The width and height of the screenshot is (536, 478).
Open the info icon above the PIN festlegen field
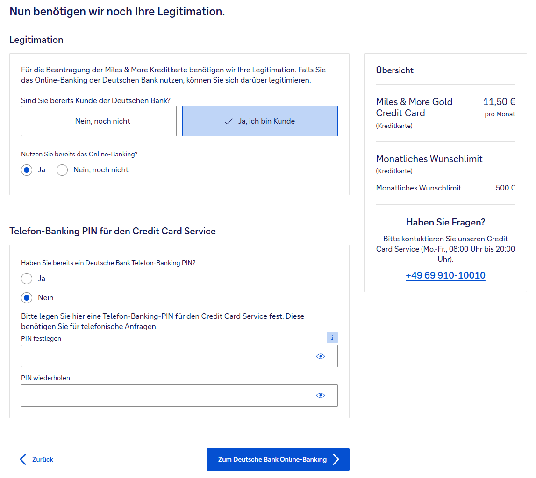tap(332, 337)
